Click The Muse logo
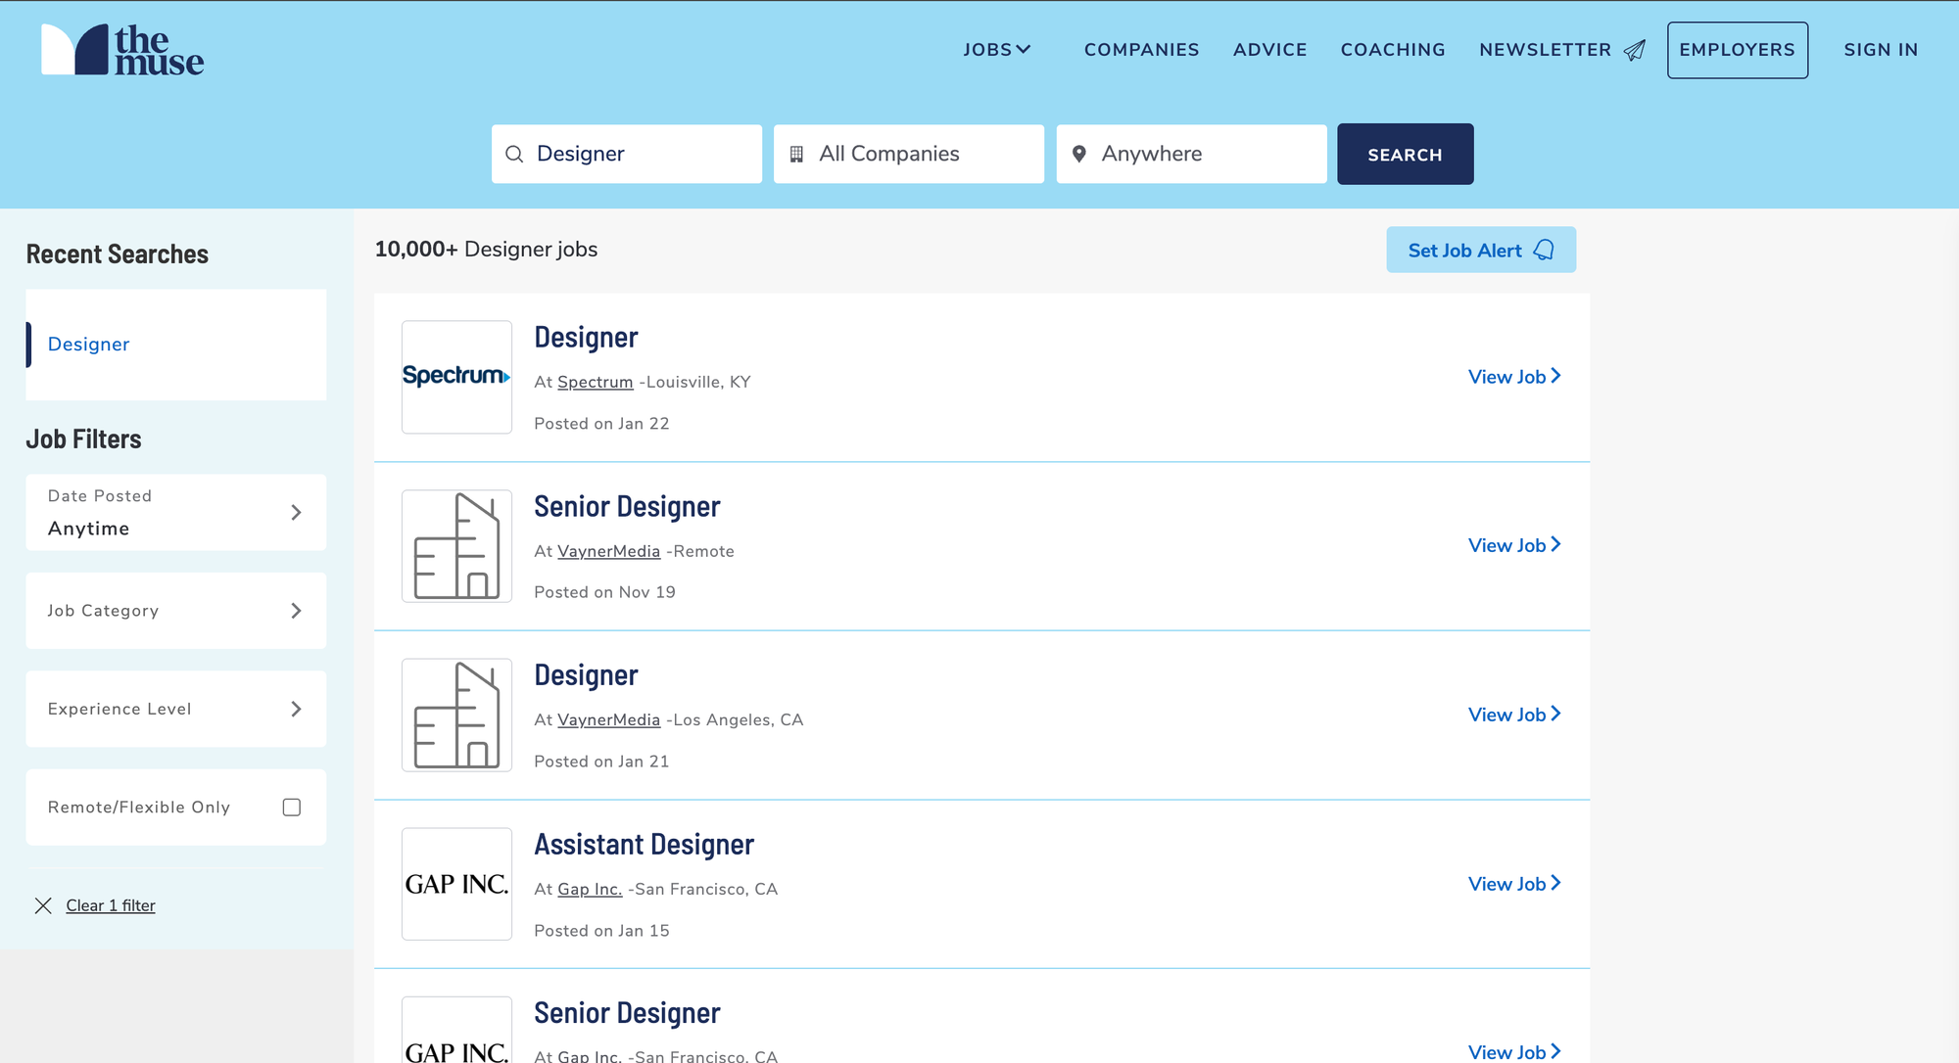The image size is (1959, 1063). click(122, 51)
